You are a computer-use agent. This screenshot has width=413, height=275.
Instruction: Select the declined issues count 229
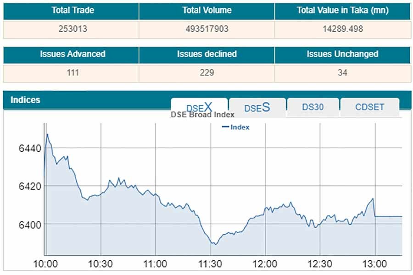[x=206, y=72]
